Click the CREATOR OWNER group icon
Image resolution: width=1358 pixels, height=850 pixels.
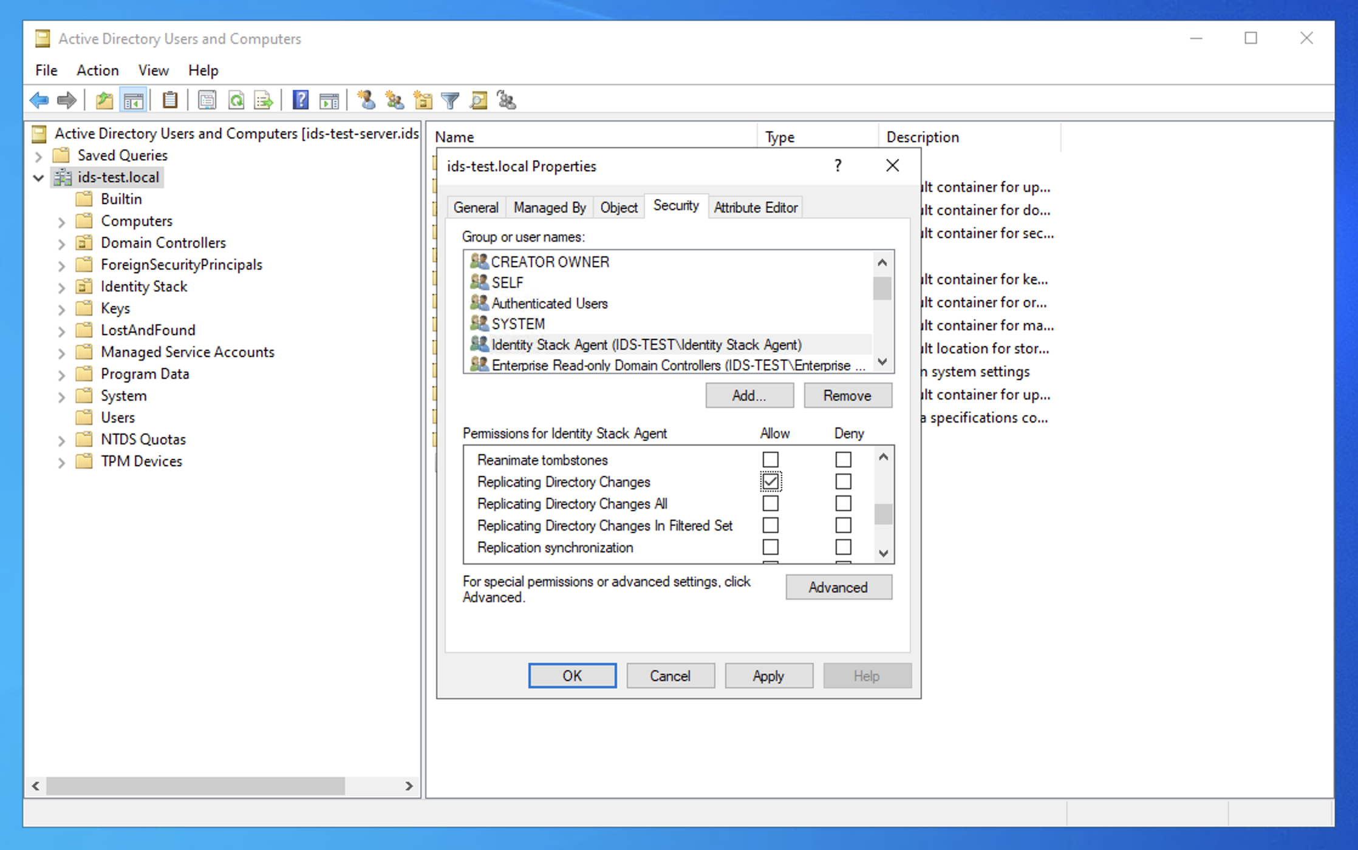click(x=479, y=262)
